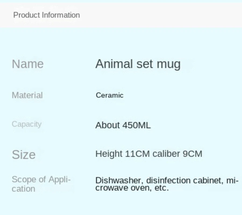
Task: Click the word "oven" in the application list
Action: point(141,188)
